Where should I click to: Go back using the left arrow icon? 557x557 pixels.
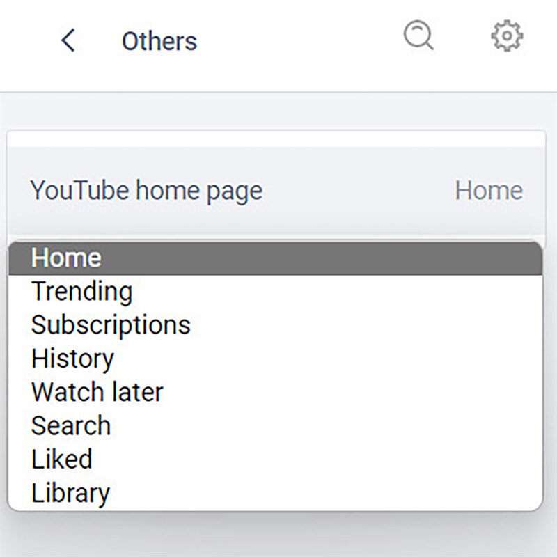(x=68, y=41)
